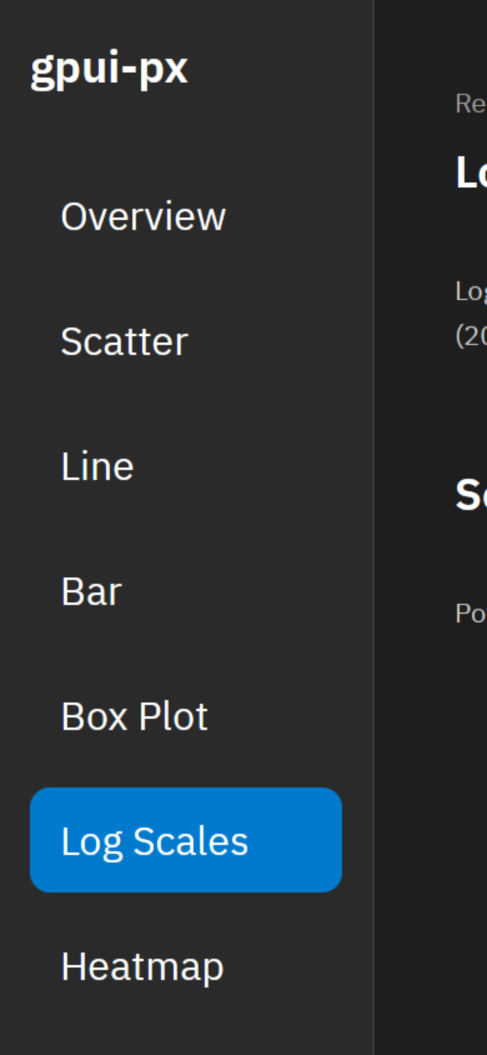The width and height of the screenshot is (487, 1055).
Task: Click the caption text starting 'Po'
Action: pos(471,614)
